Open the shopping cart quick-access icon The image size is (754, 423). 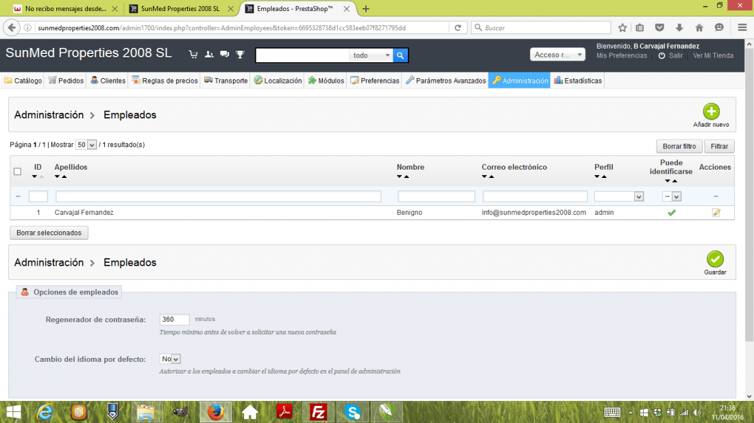point(193,54)
